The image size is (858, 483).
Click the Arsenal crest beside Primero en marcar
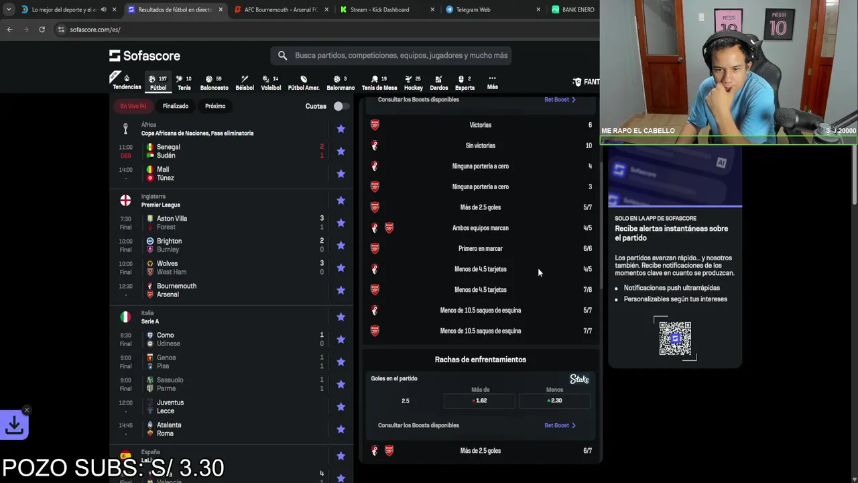375,248
